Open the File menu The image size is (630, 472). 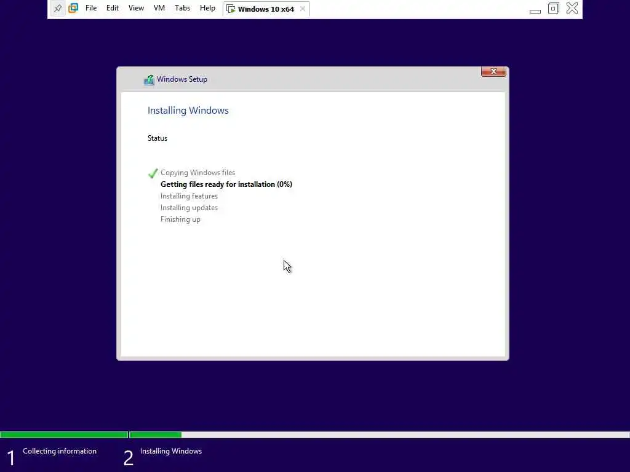[x=91, y=9]
